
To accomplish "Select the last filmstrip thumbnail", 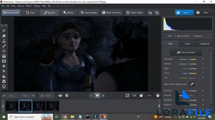I will click(x=52, y=106).
